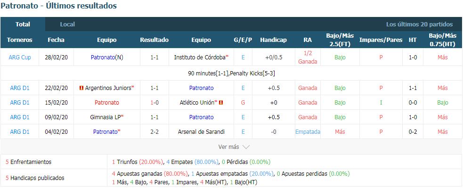Click chevron icon next to Ver más
This screenshot has width=463, height=188.
(x=246, y=147)
